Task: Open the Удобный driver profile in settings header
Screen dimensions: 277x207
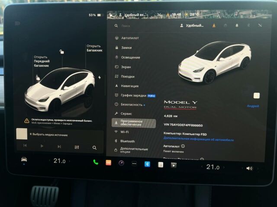Action: 192,25
